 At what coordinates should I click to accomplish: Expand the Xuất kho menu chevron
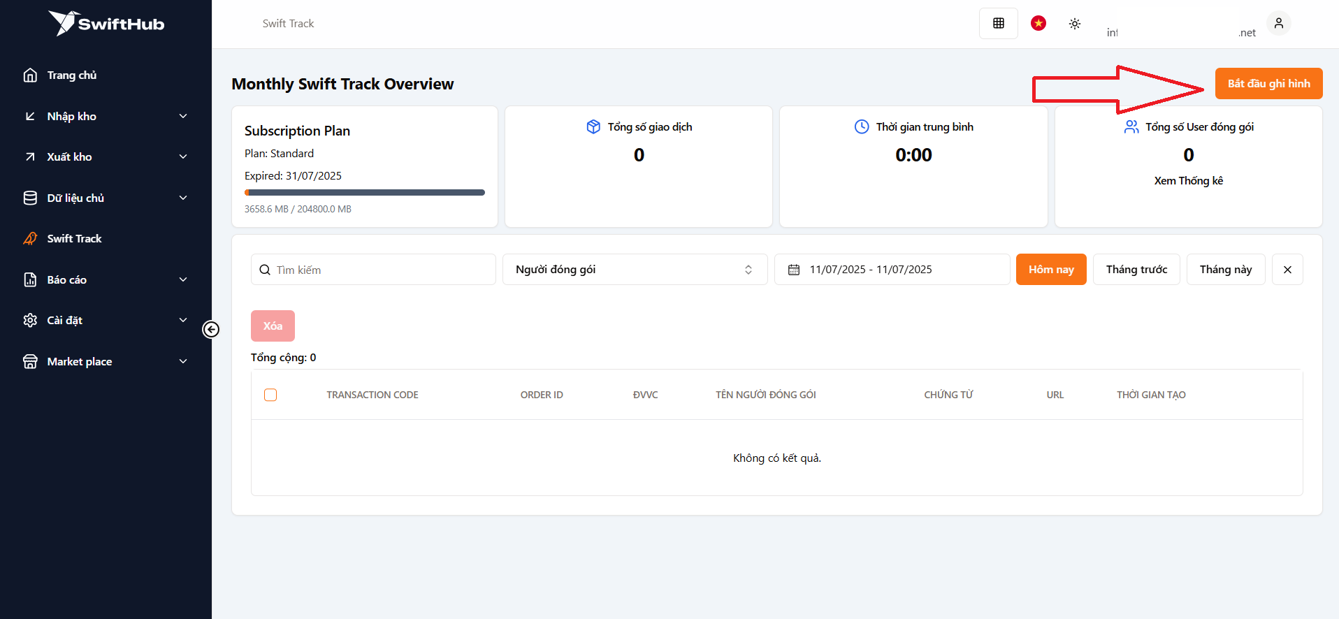[183, 156]
